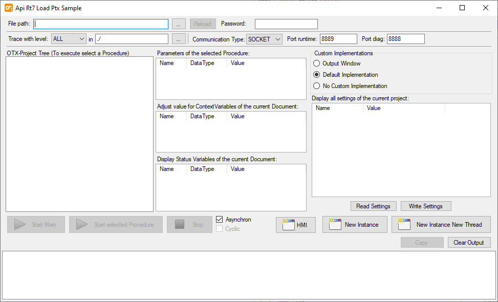Image resolution: width=498 pixels, height=302 pixels.
Task: Launch New Instance New Thread
Action: click(x=441, y=225)
